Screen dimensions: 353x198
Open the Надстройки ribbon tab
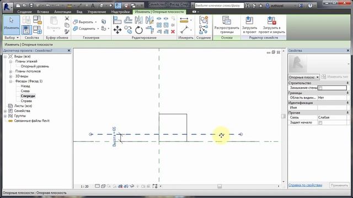[120, 12]
